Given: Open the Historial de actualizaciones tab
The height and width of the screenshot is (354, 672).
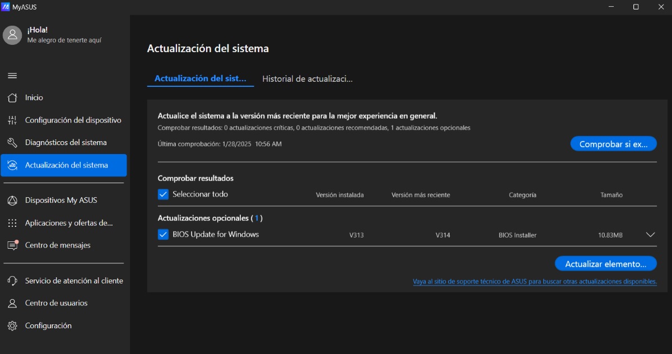Looking at the screenshot, I should coord(307,78).
